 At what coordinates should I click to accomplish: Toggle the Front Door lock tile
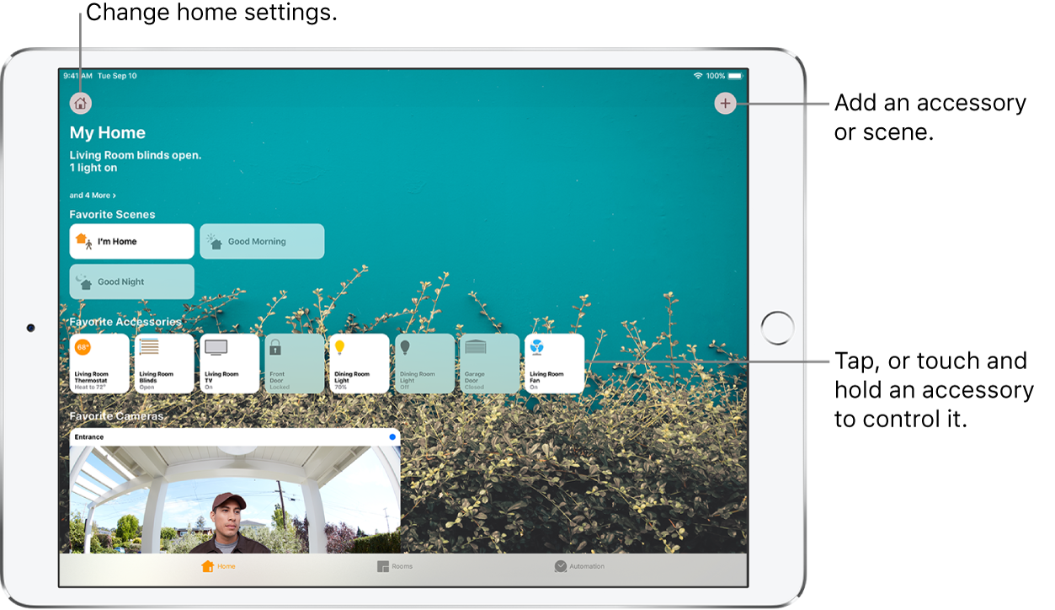coord(295,363)
